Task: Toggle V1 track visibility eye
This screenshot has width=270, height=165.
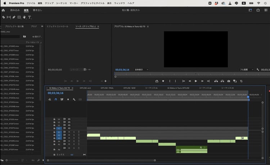Action: pos(69,128)
